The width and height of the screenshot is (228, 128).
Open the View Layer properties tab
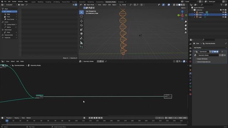point(191,55)
